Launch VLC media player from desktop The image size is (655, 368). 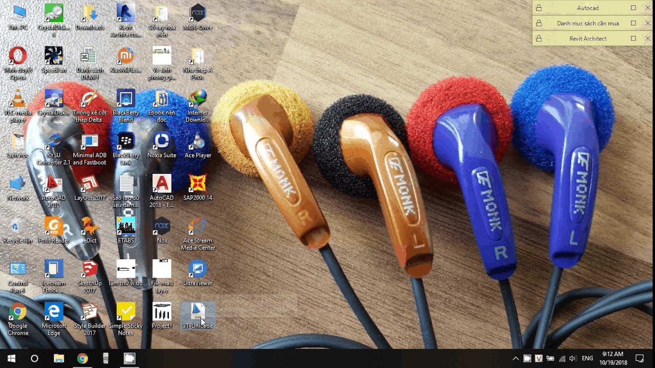pos(18,106)
